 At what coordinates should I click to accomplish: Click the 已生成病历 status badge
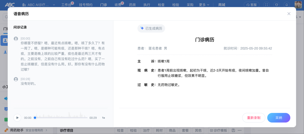151,28
